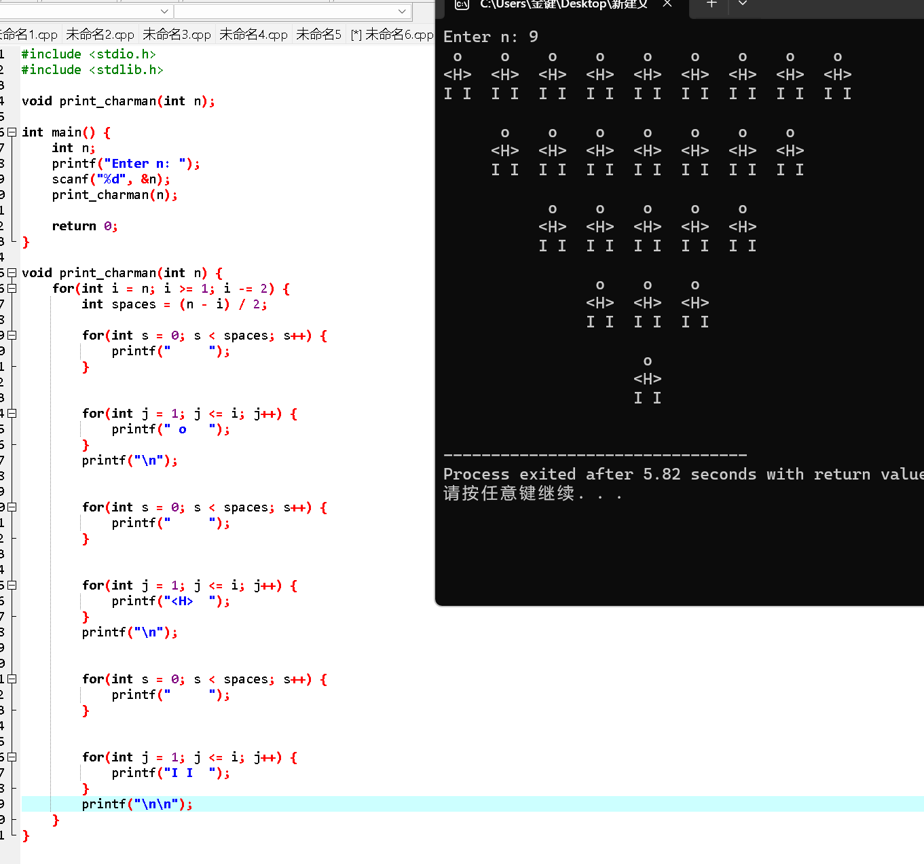Click the console icon in the terminal tab
924x864 pixels.
(x=462, y=4)
